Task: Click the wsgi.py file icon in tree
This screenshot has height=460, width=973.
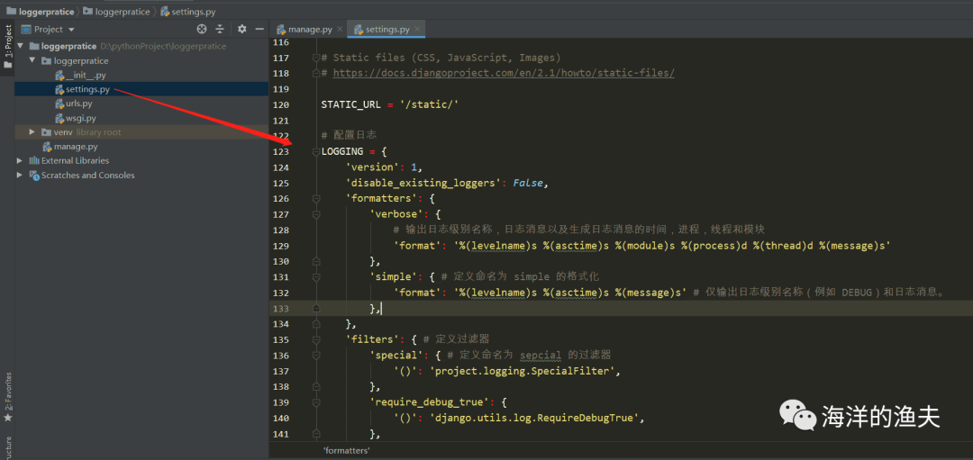Action: pos(59,118)
